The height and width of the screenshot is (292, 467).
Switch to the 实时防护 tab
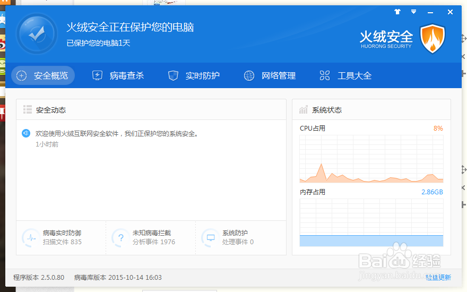(x=194, y=76)
